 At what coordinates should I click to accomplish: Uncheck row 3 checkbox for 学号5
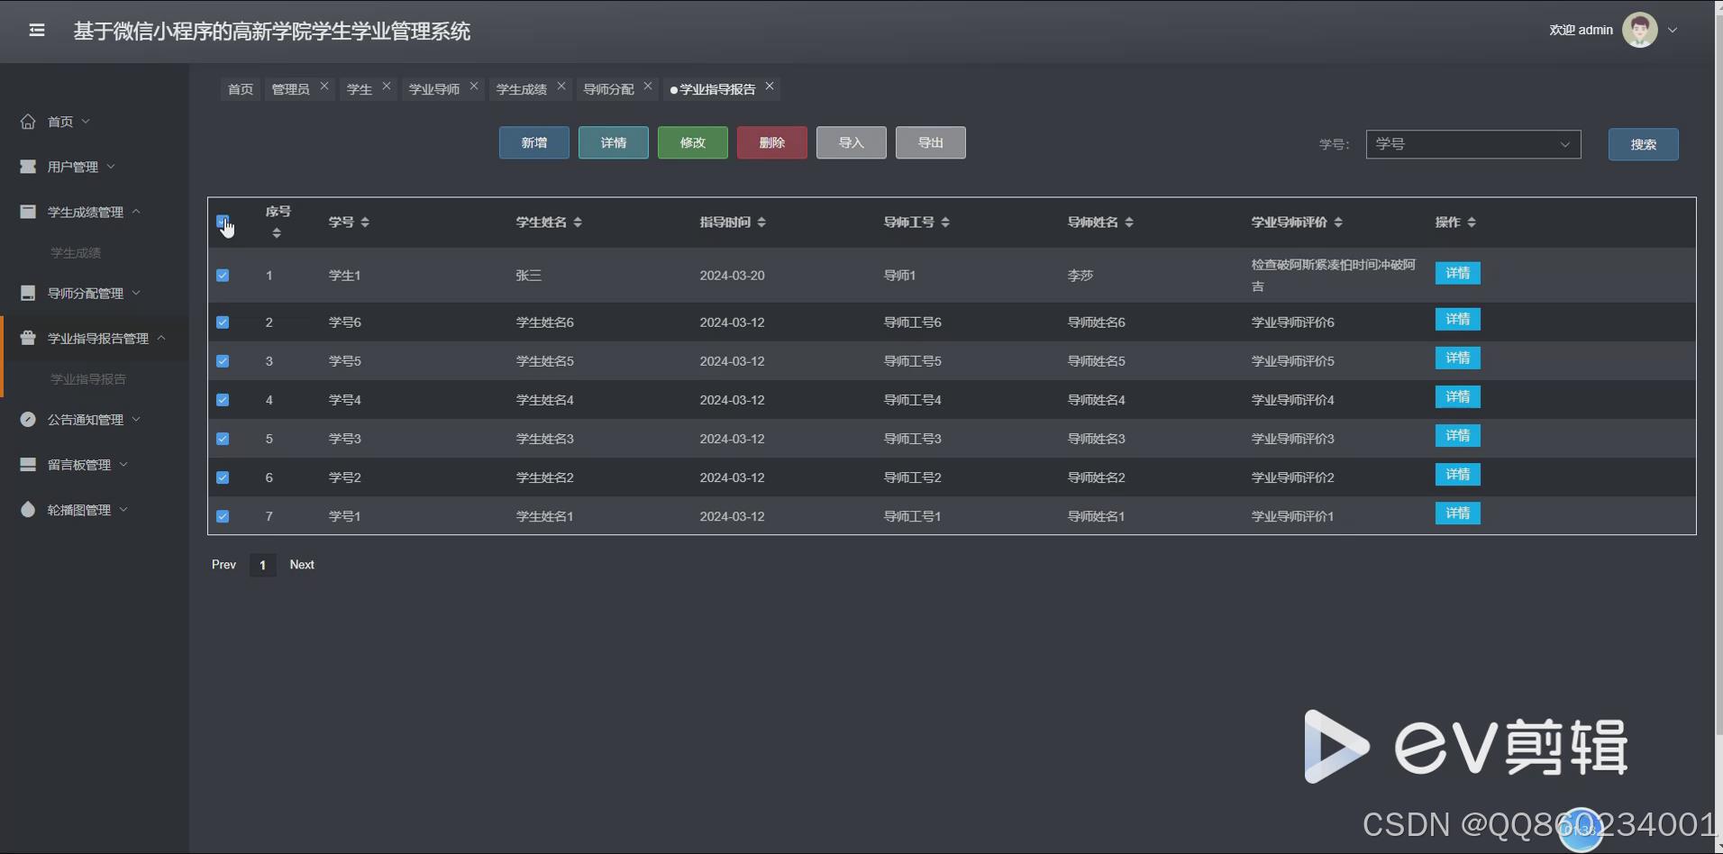[223, 361]
